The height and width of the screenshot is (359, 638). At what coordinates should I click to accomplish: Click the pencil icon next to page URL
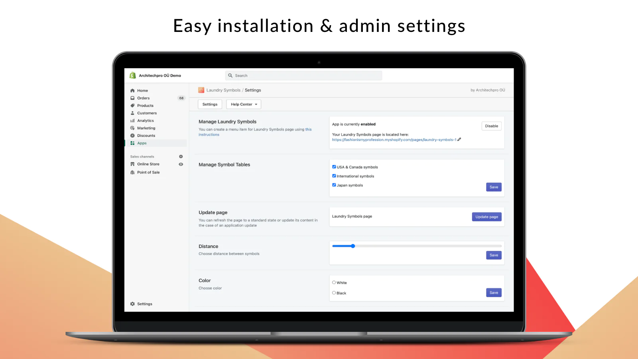(x=459, y=140)
